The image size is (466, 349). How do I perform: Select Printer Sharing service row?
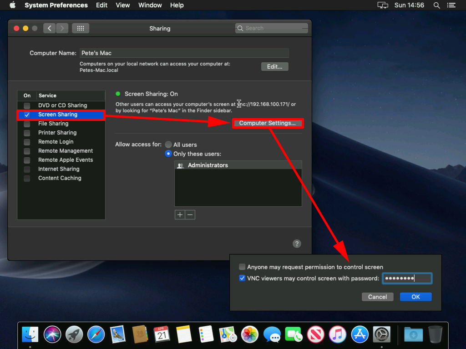click(61, 133)
